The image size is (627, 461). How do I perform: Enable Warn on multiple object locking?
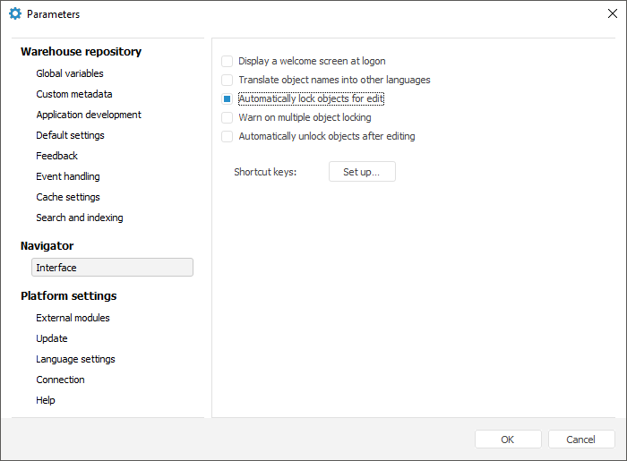tap(228, 117)
